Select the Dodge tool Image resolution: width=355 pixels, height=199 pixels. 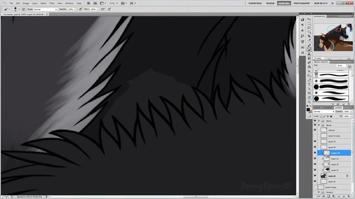tap(310, 76)
